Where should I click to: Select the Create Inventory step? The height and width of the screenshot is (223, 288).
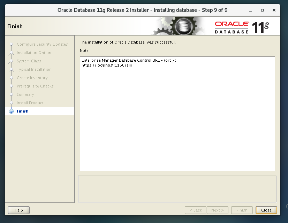(32, 78)
